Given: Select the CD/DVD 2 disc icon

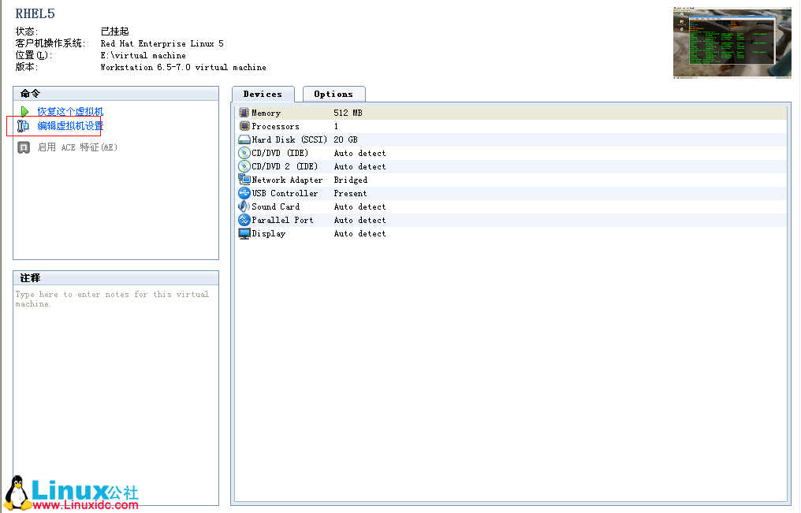Looking at the screenshot, I should [244, 166].
